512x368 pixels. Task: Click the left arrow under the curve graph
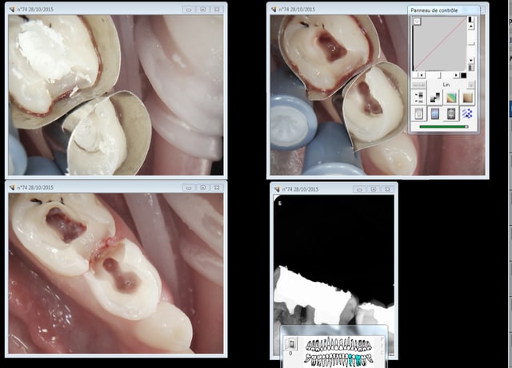pyautogui.click(x=421, y=75)
